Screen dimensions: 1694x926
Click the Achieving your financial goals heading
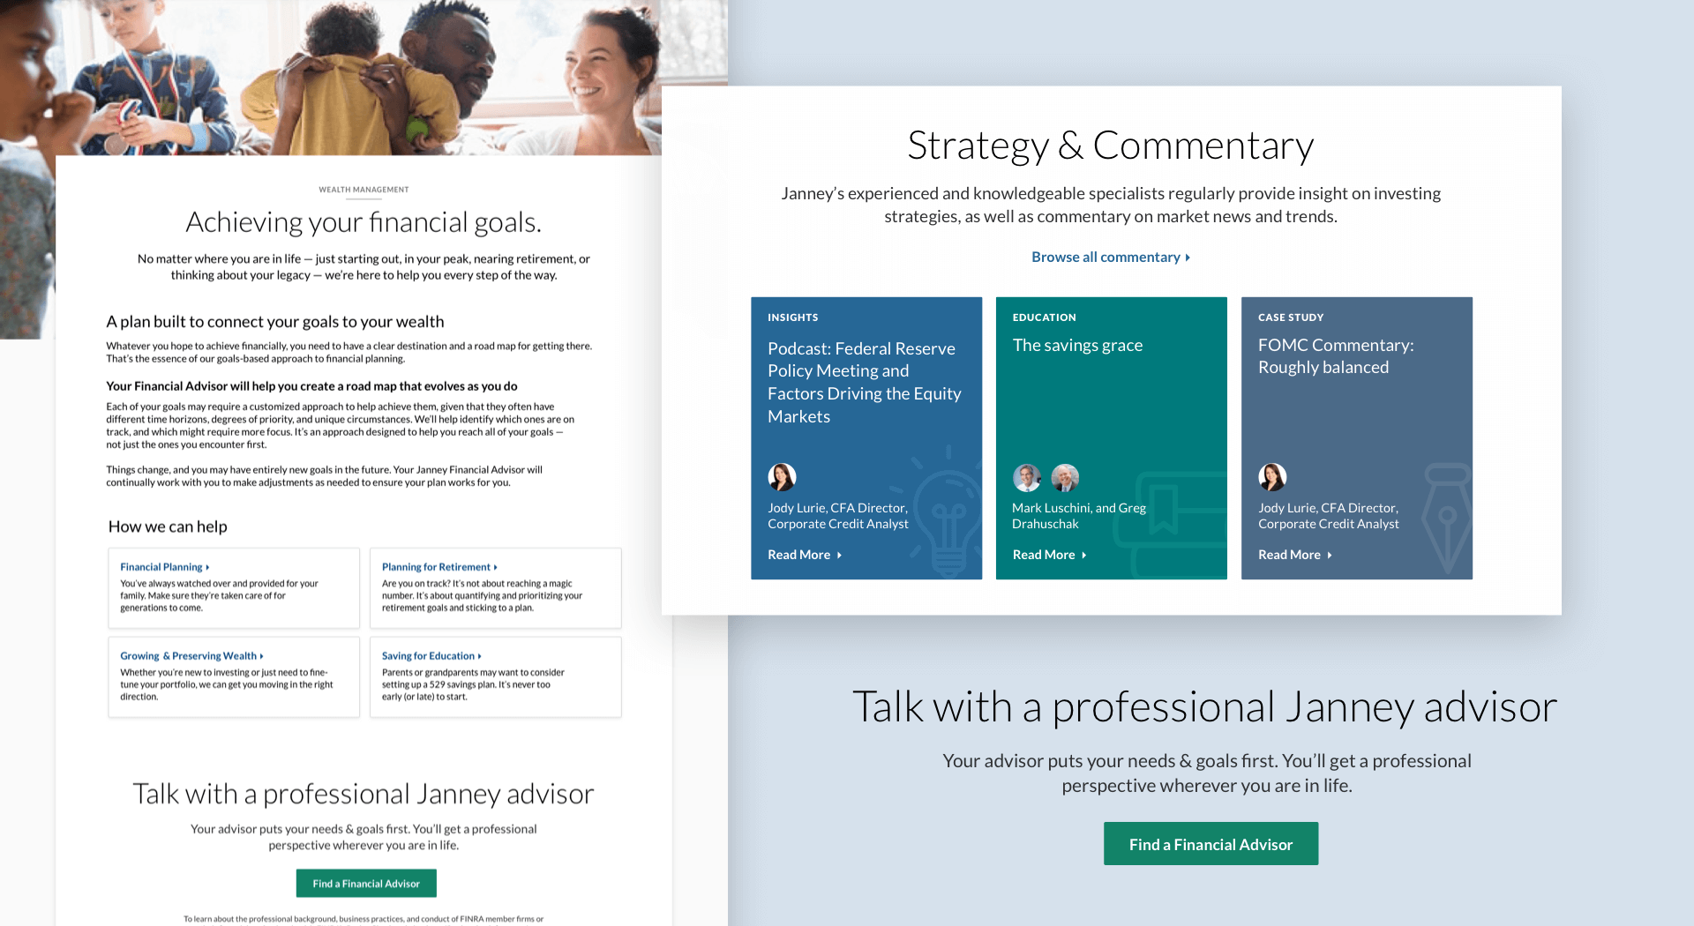[x=364, y=222]
